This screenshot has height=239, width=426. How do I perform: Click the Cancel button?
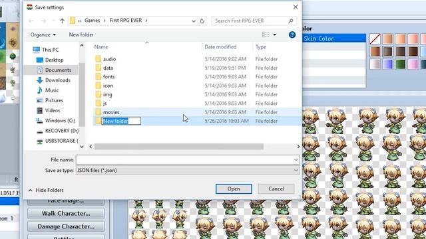[x=276, y=189]
